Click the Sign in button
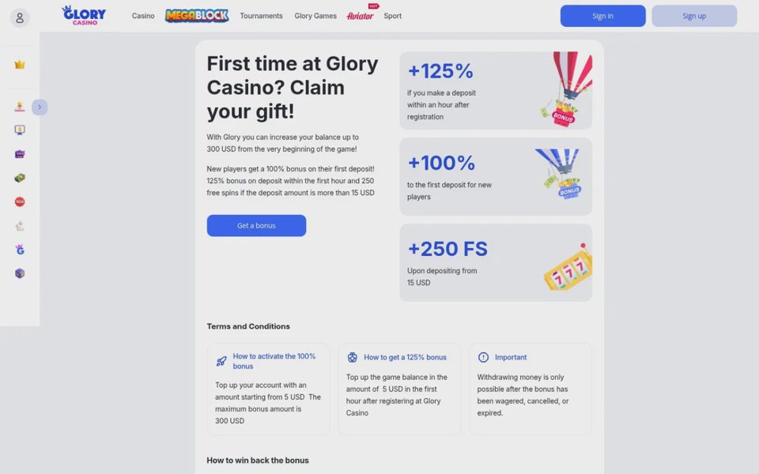 602,16
